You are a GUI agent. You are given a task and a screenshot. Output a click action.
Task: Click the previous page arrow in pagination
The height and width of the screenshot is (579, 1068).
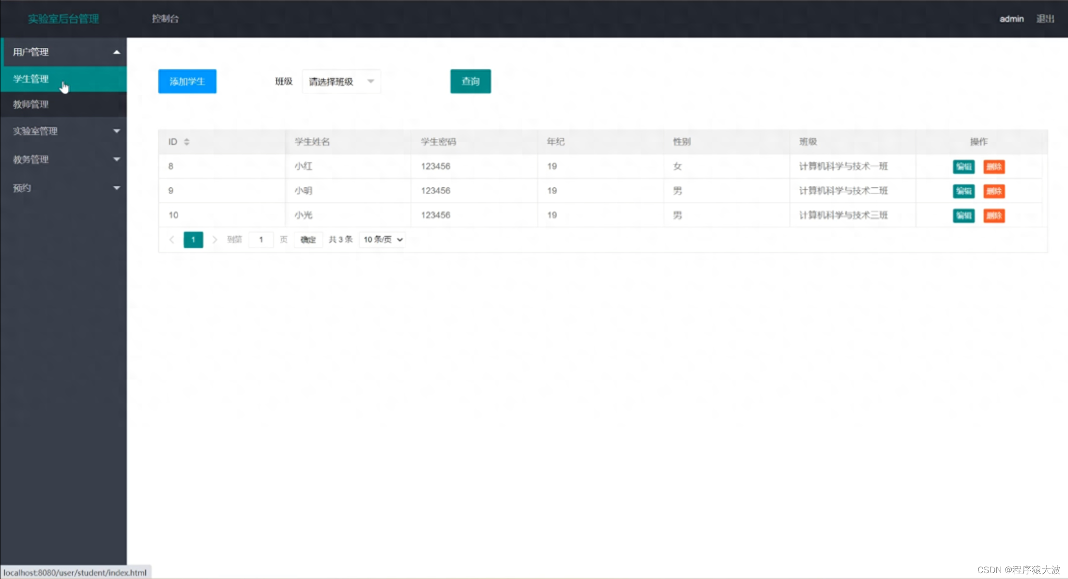(172, 239)
